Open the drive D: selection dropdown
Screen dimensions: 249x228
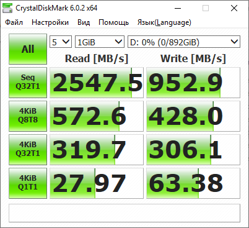184,42
